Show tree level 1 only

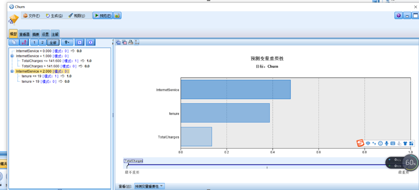point(34,42)
